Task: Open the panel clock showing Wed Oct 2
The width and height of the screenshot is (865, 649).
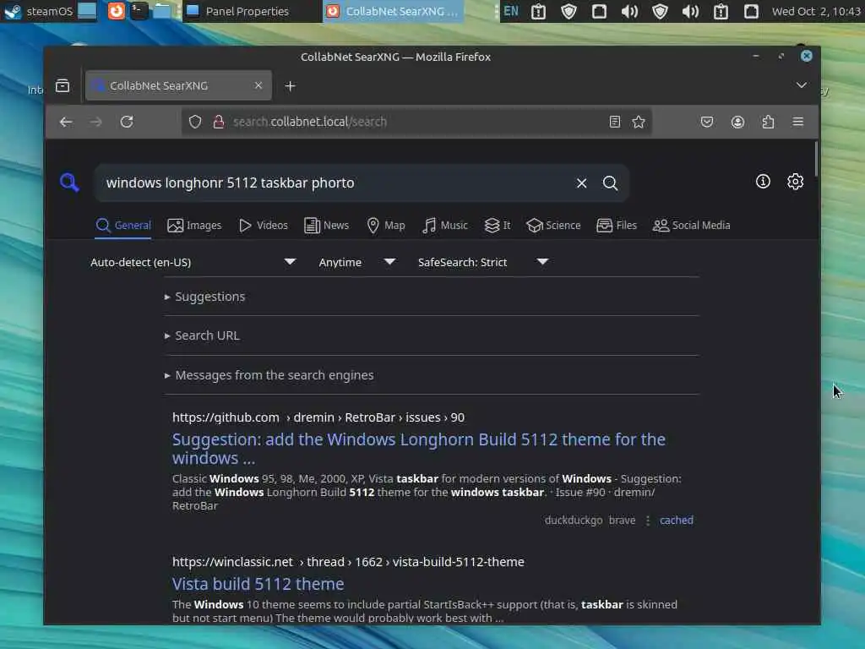Action: click(x=816, y=11)
